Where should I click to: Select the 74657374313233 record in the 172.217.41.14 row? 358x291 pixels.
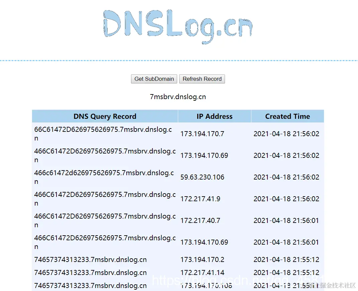tap(90, 273)
